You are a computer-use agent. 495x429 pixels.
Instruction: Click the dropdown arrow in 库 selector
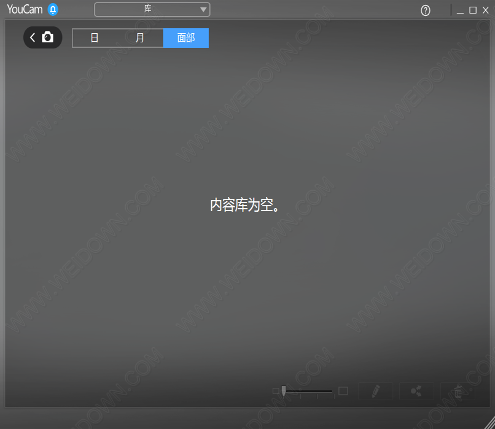(203, 10)
